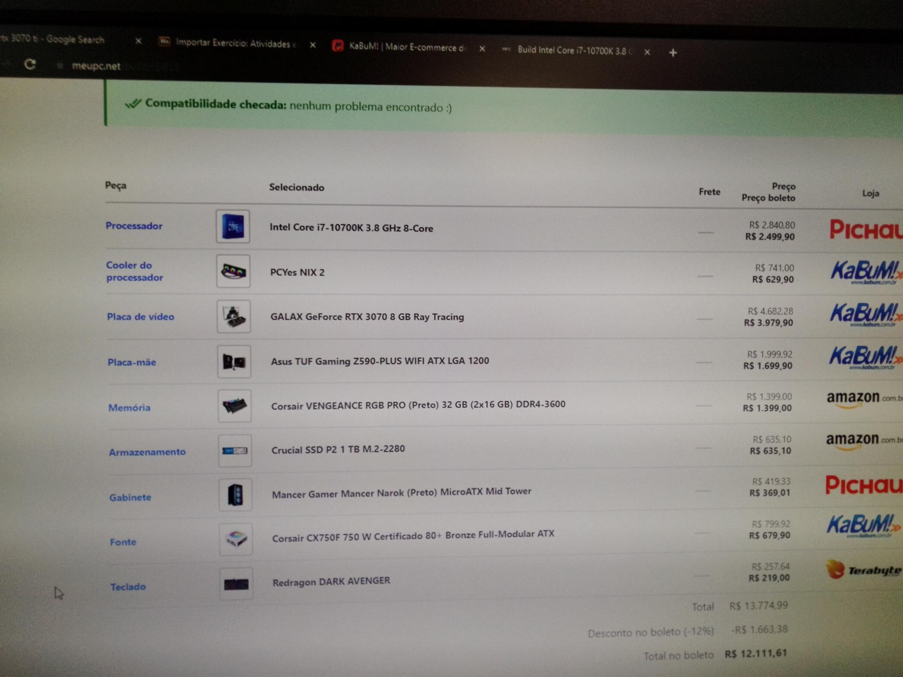Open Corsair VENGEANCE RGB PRO 32 GB product
Screen dimensions: 903x677
[x=418, y=405]
